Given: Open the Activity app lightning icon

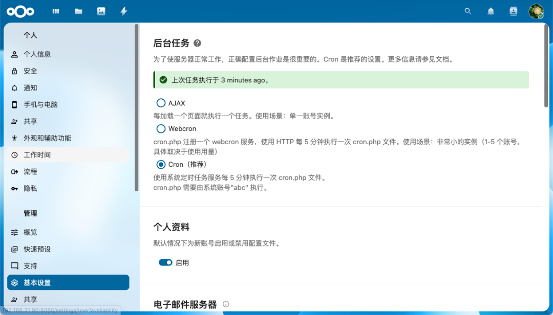Looking at the screenshot, I should 123,11.
